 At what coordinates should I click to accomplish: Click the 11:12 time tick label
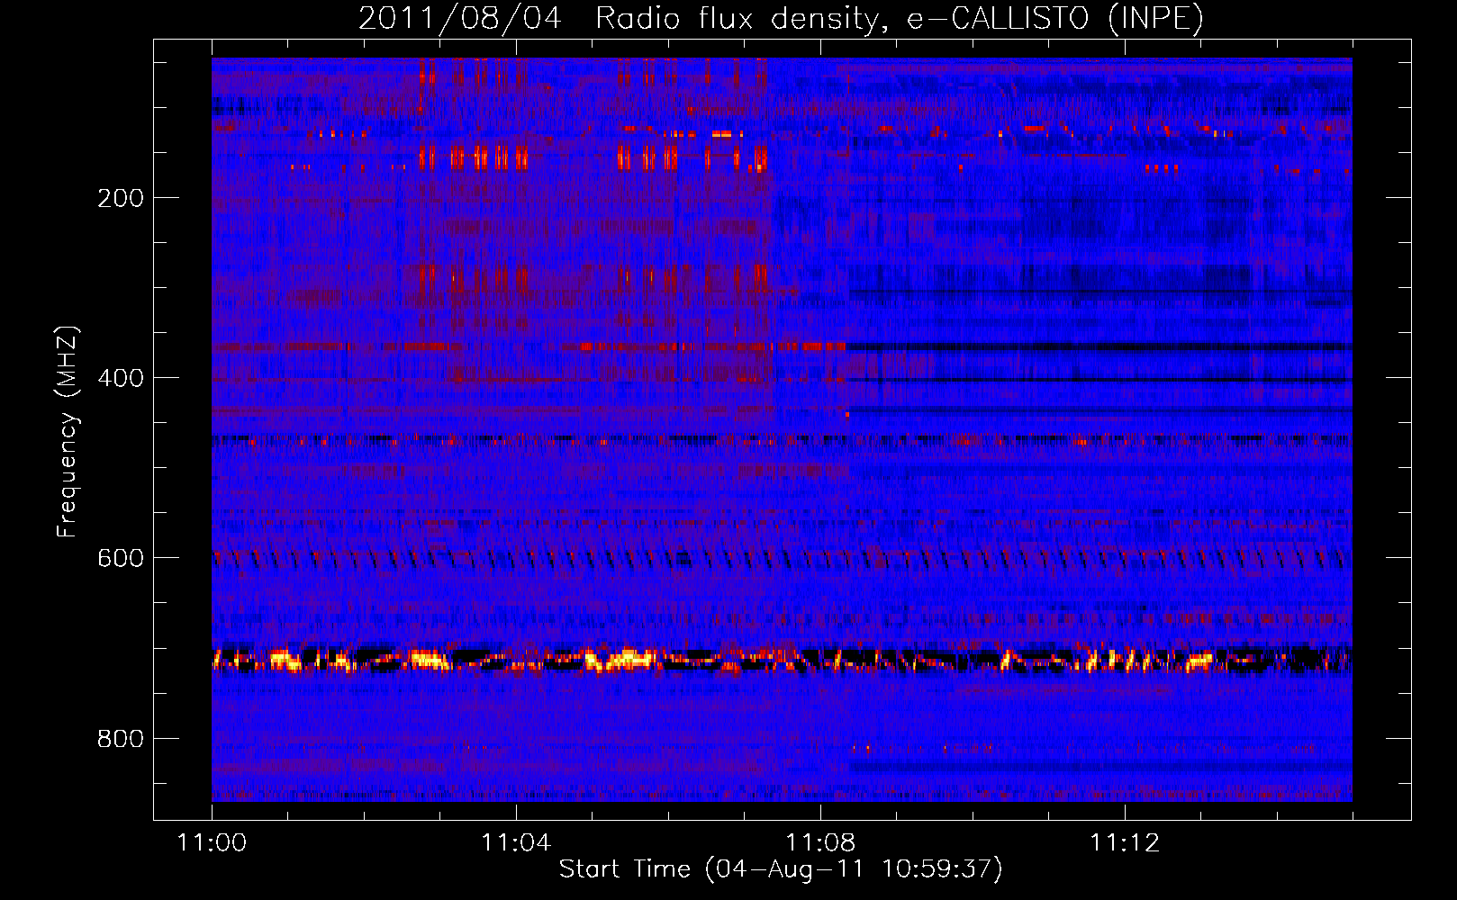click(1125, 842)
